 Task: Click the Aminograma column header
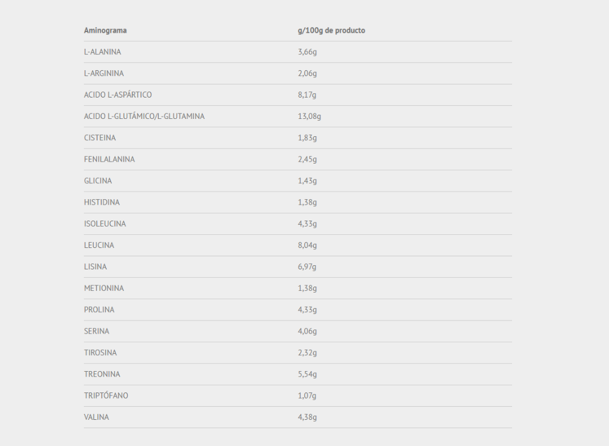point(105,30)
